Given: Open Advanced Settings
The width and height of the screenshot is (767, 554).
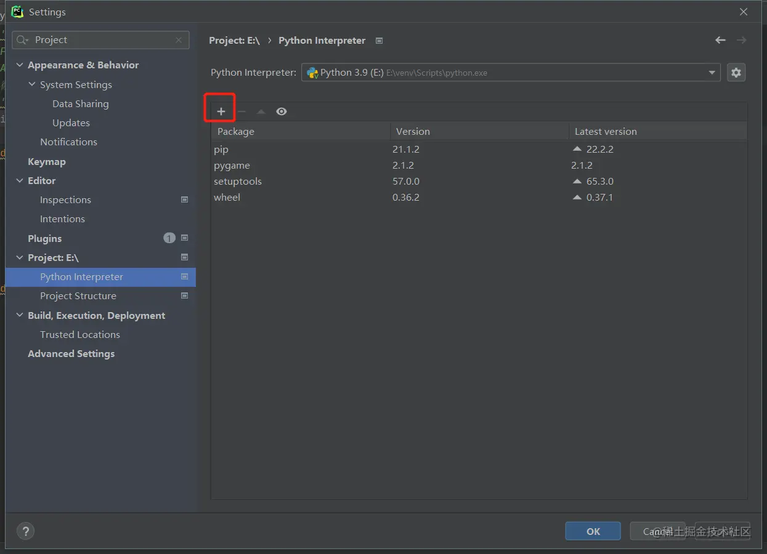Looking at the screenshot, I should pos(71,354).
